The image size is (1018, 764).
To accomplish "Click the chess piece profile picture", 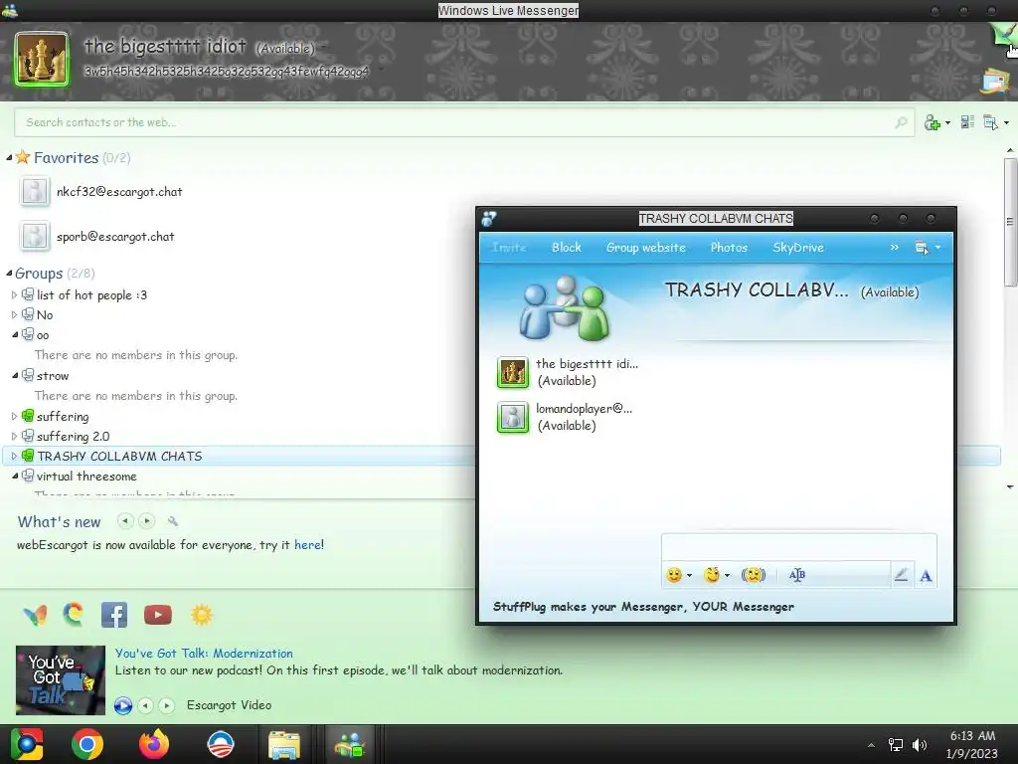I will click(42, 59).
